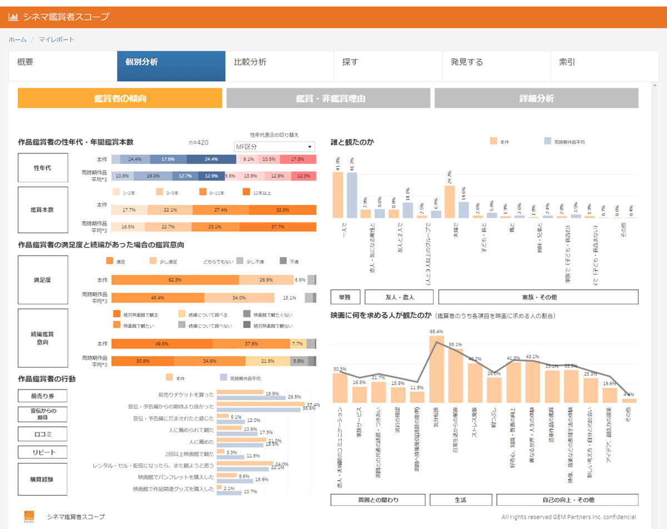The image size is (667, 529).
Task: Select the 自己の向上・その他 category box
Action: point(567,500)
